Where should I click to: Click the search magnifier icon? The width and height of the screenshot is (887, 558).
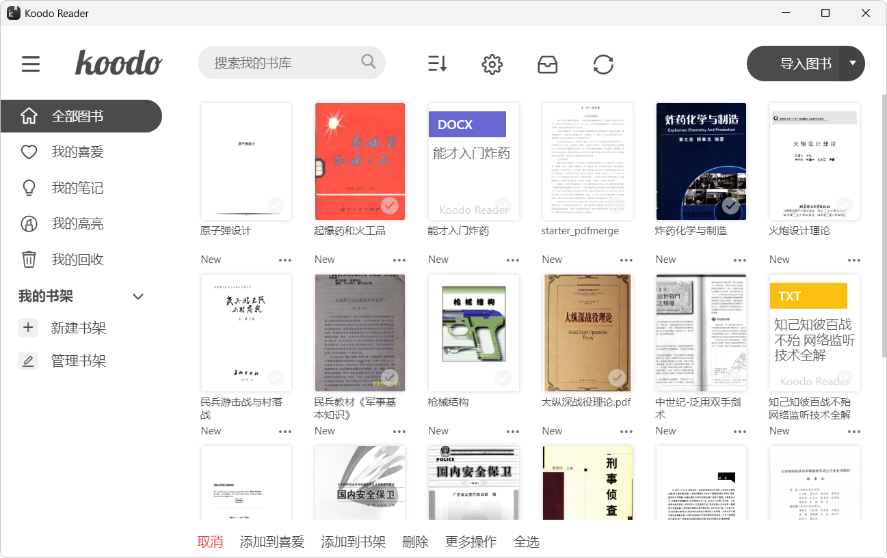click(x=369, y=62)
